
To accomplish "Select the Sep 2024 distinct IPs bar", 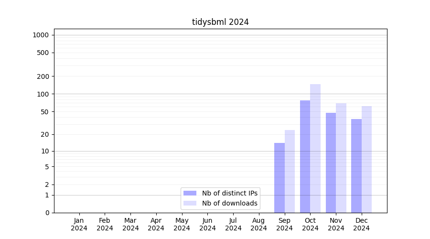I will click(279, 178).
